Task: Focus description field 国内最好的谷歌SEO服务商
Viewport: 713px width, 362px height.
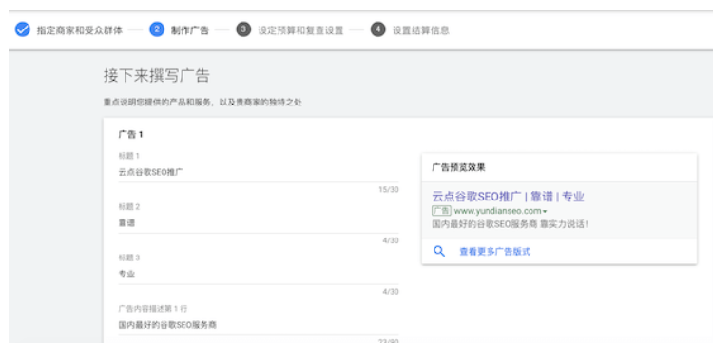Action: [x=259, y=325]
